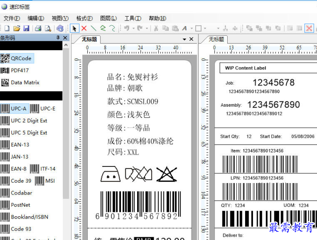The width and height of the screenshot is (317, 240).
Task: Click the barcode panel scroll up arrow
Action: [66, 45]
